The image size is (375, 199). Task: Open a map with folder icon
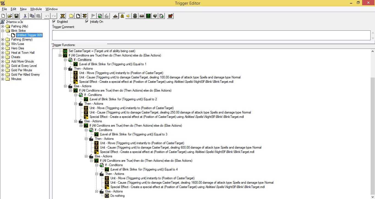pos(10,16)
